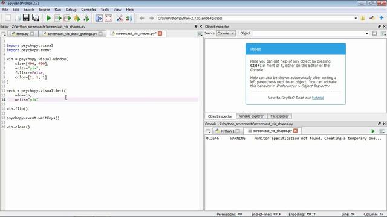
Task: Click the Run current cell icon
Action: click(58, 18)
